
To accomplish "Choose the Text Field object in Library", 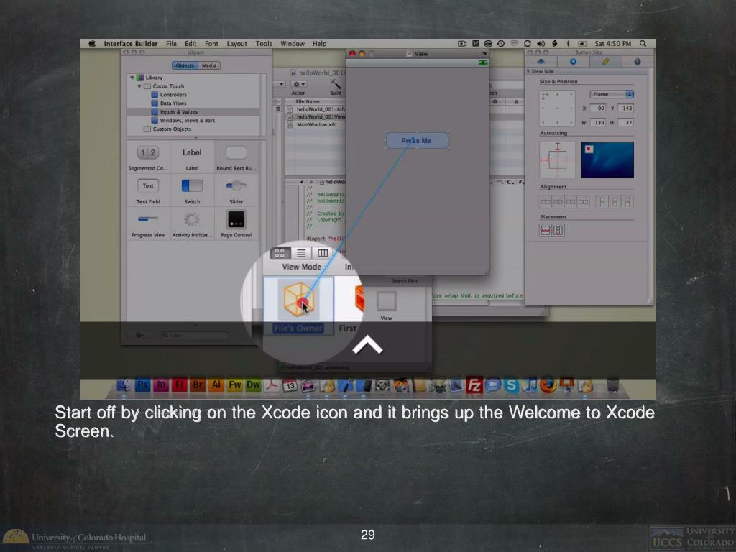I will click(x=148, y=190).
